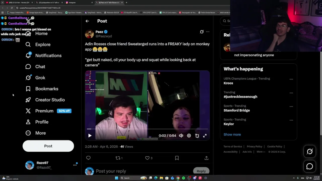Screen dimensions: 322x181
Task: Click the Grok slash icon in sidebar
Action: [x=28, y=78]
